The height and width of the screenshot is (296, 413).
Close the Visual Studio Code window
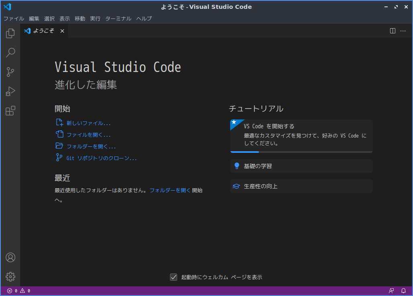pos(406,7)
